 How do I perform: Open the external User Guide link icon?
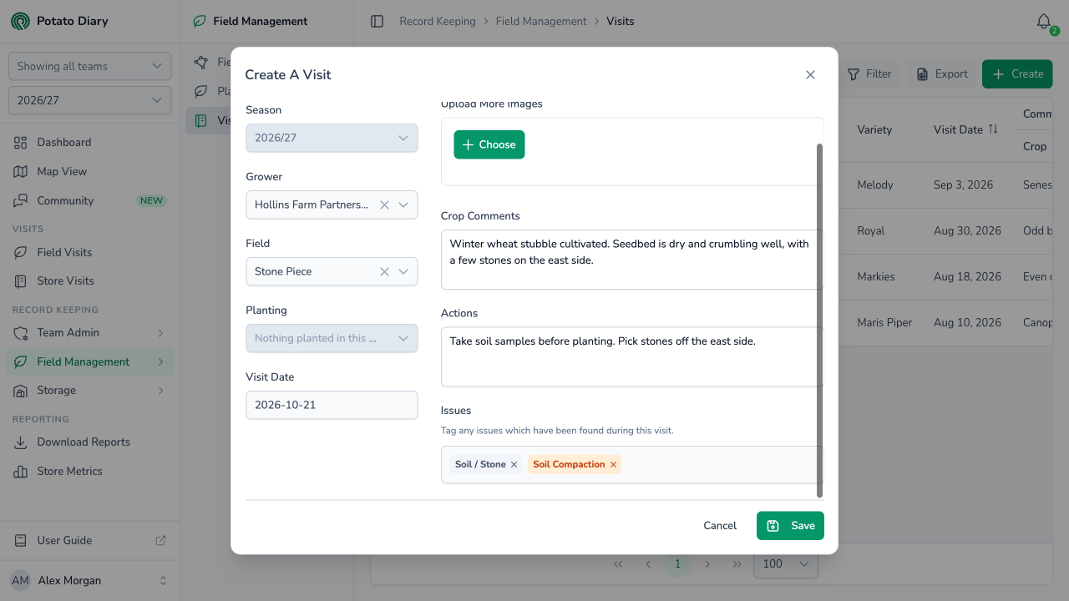(161, 540)
